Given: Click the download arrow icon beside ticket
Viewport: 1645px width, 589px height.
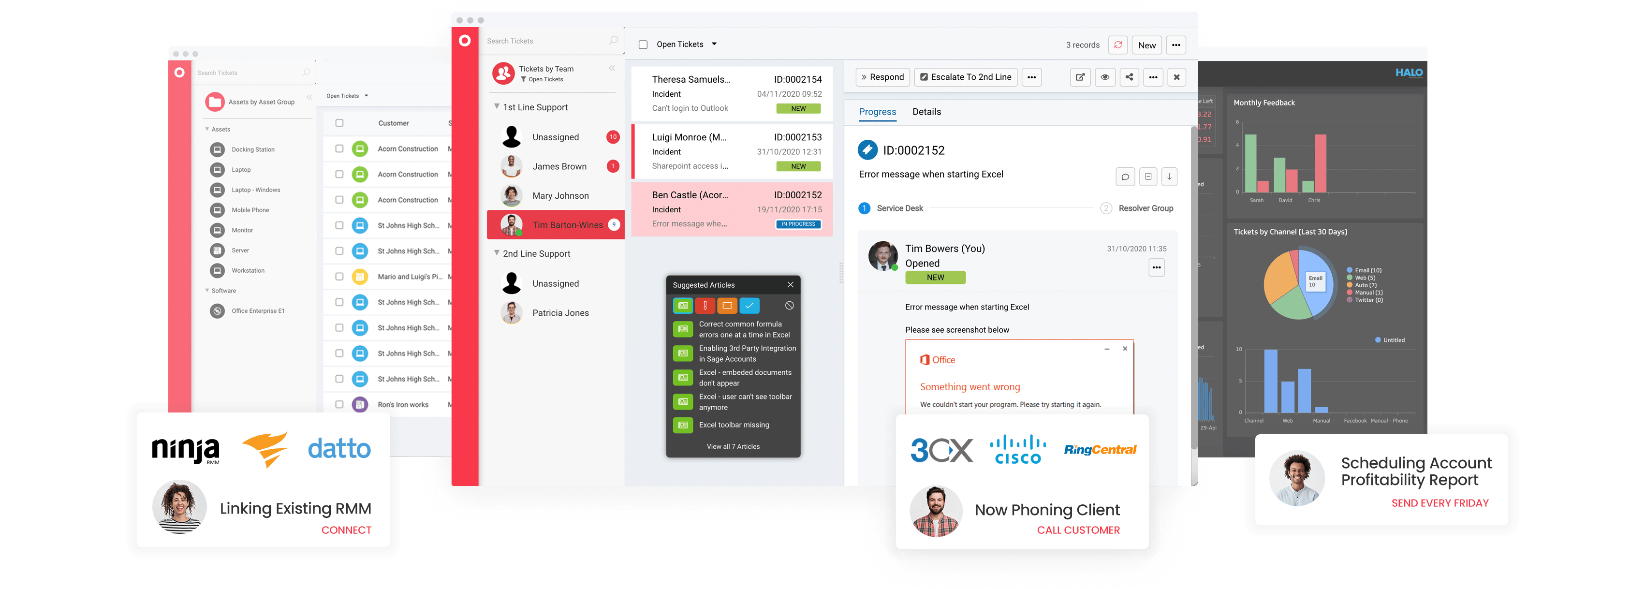Looking at the screenshot, I should click(1169, 177).
